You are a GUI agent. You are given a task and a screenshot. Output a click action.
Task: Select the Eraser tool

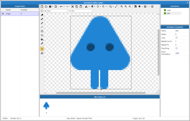click(42, 15)
